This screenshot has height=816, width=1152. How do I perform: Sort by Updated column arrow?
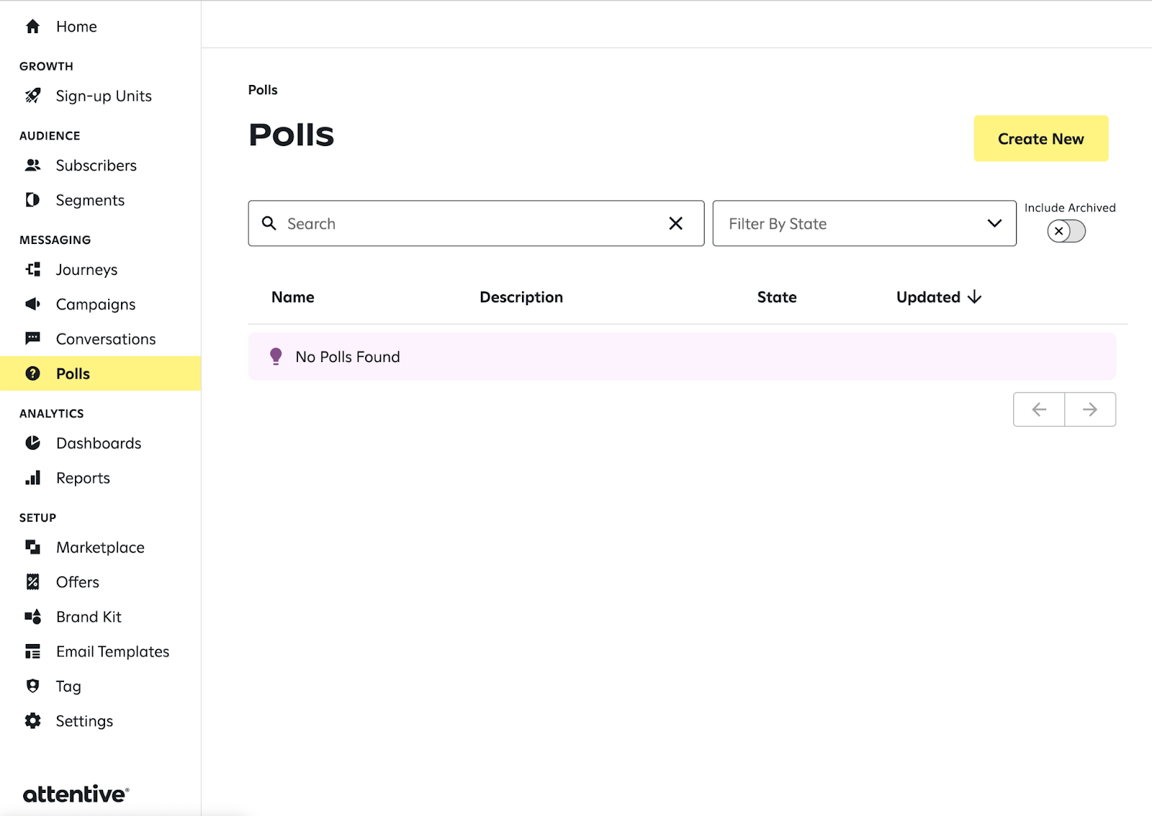pyautogui.click(x=974, y=297)
